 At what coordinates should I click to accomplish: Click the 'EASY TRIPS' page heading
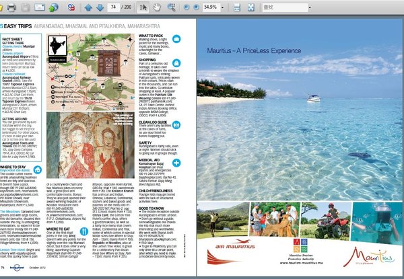pos(18,26)
